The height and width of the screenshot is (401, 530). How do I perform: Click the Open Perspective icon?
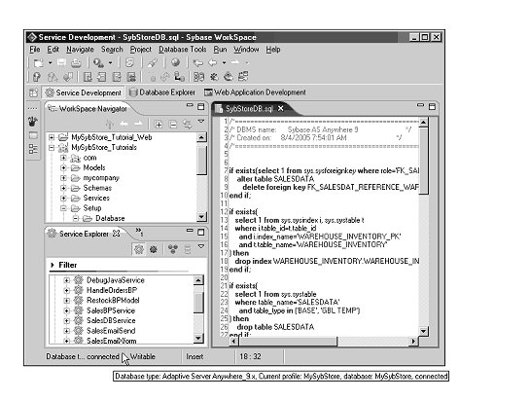34,92
